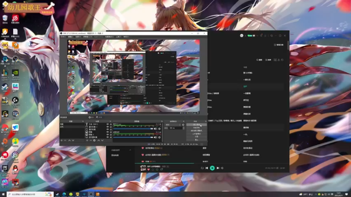Open OBS Help menu

126,37
